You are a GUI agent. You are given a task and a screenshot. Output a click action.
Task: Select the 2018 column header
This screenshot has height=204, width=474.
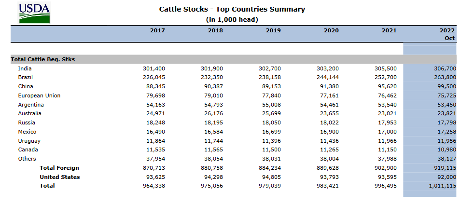coord(215,30)
